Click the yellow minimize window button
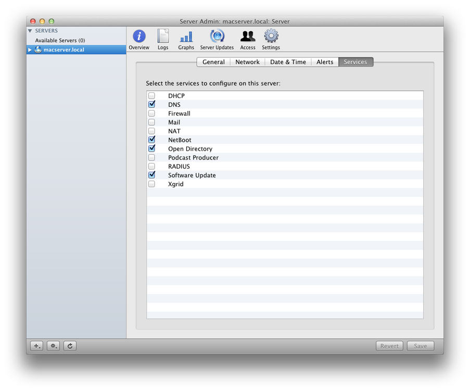 (42, 21)
